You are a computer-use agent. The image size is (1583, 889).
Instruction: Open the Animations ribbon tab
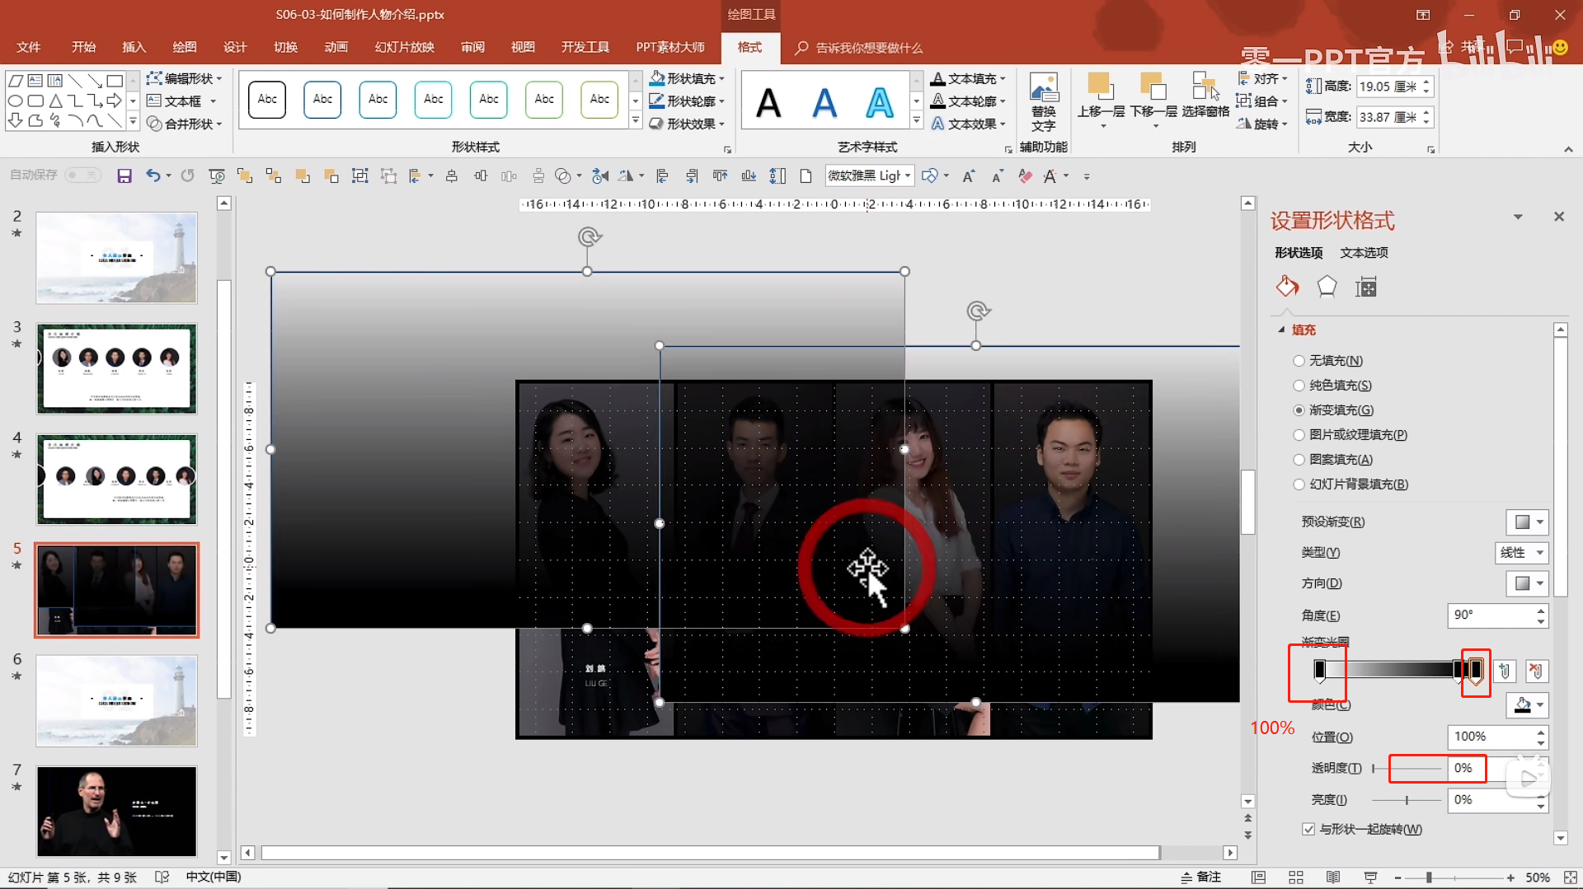click(336, 47)
